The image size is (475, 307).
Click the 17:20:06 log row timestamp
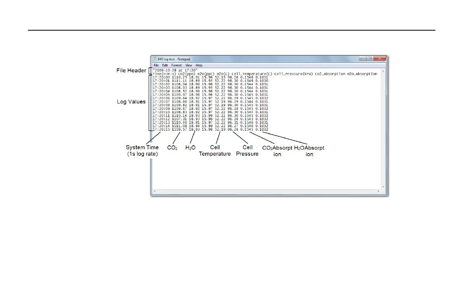(x=161, y=98)
